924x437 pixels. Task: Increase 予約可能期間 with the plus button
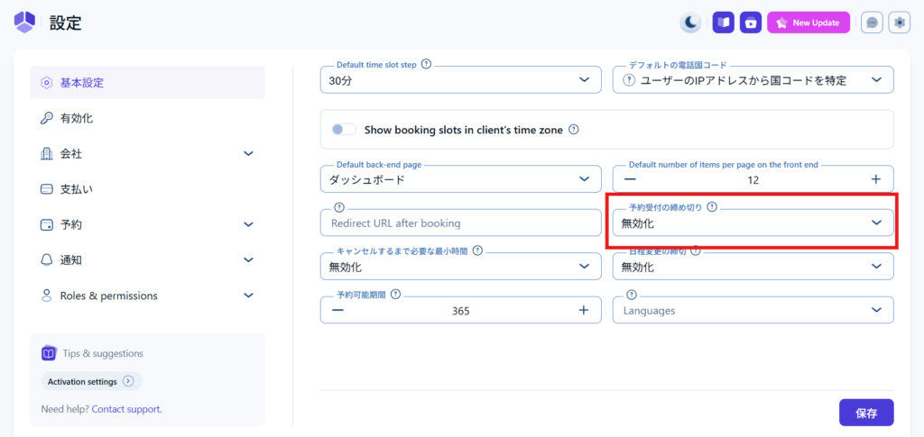tap(584, 310)
